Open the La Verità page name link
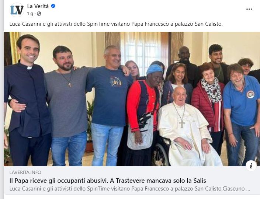The height and width of the screenshot is (199, 260). [x=38, y=6]
